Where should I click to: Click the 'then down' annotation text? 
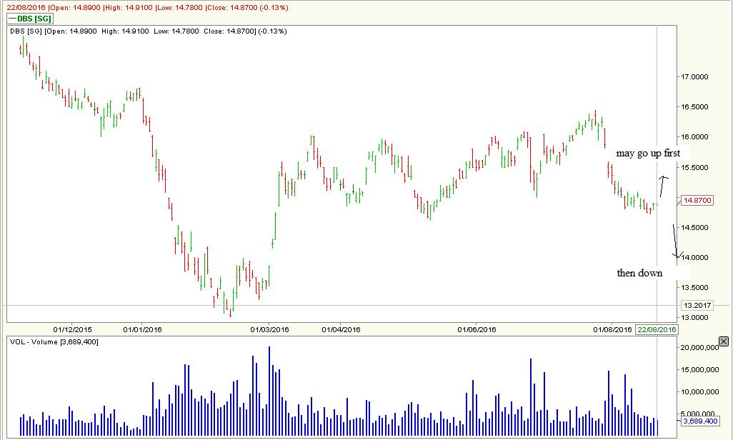click(639, 273)
